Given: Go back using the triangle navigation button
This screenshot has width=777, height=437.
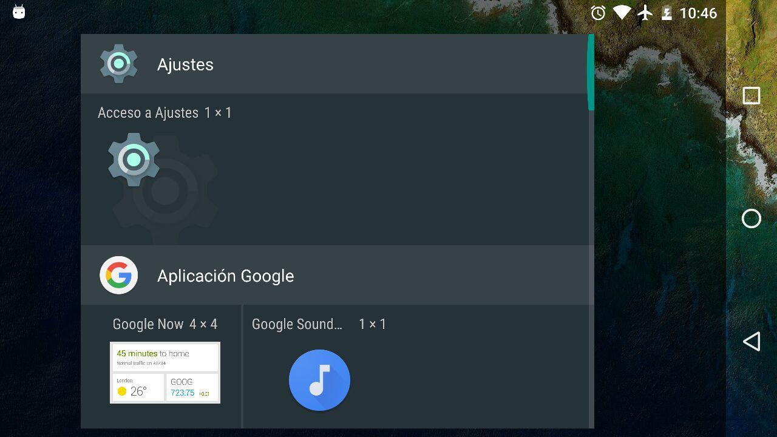Looking at the screenshot, I should click(752, 341).
